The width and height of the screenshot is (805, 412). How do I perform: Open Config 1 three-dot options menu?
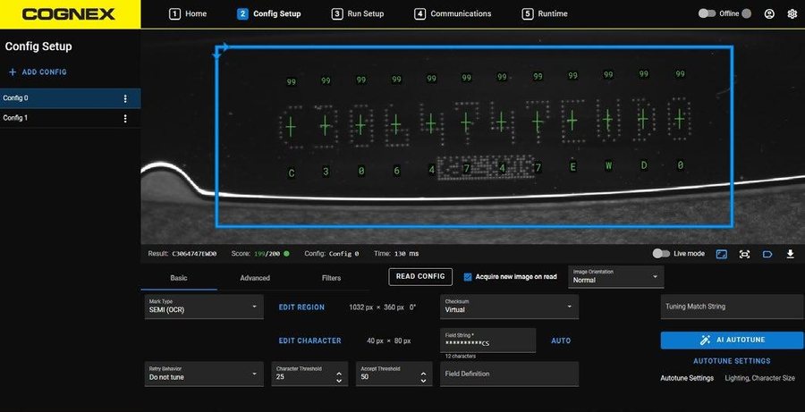click(x=125, y=119)
